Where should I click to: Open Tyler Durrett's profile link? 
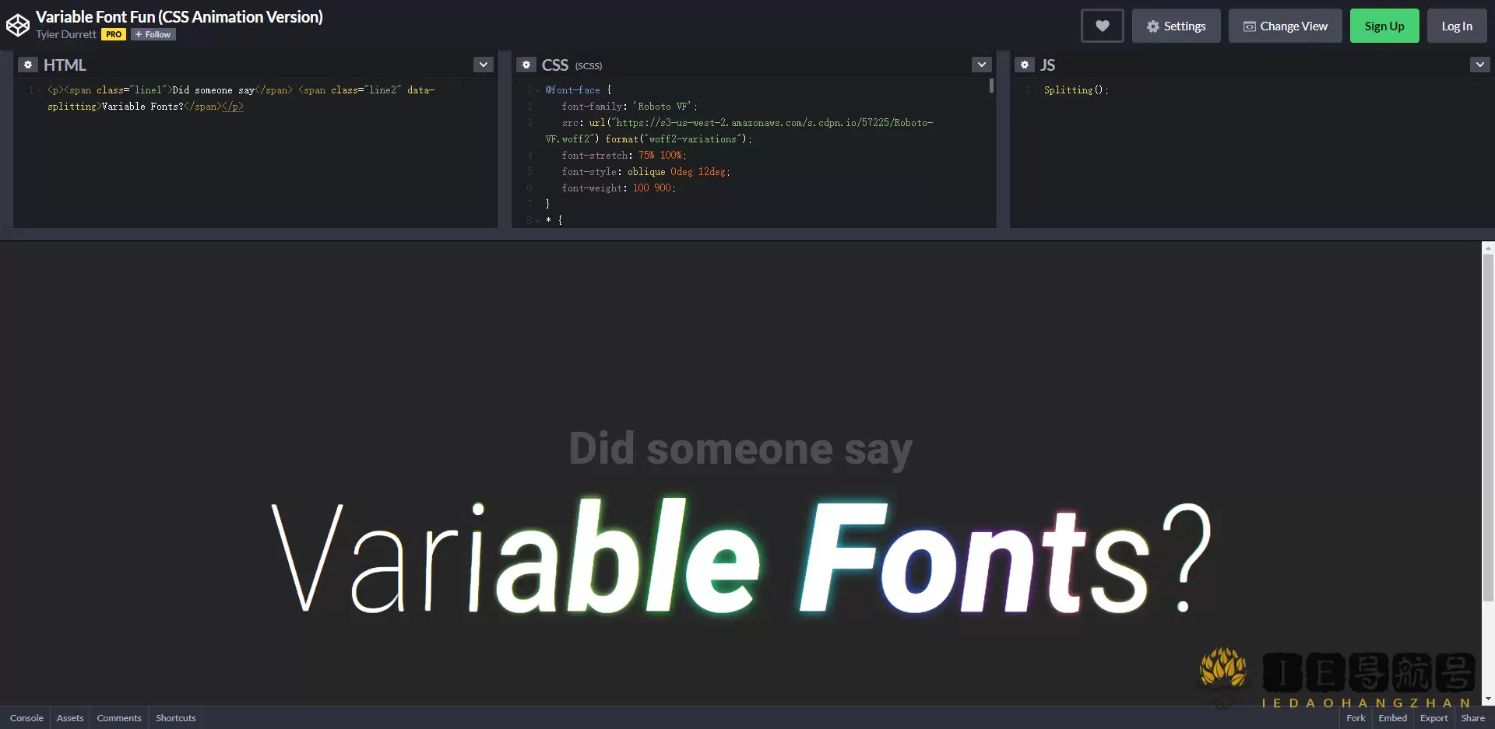66,34
